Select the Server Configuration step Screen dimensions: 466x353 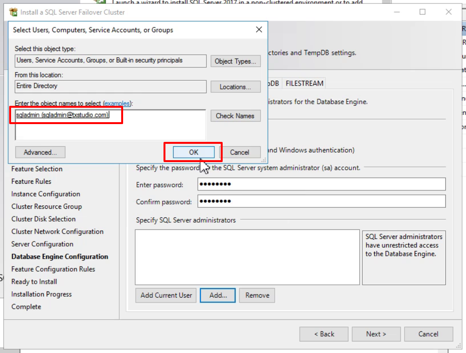click(42, 244)
